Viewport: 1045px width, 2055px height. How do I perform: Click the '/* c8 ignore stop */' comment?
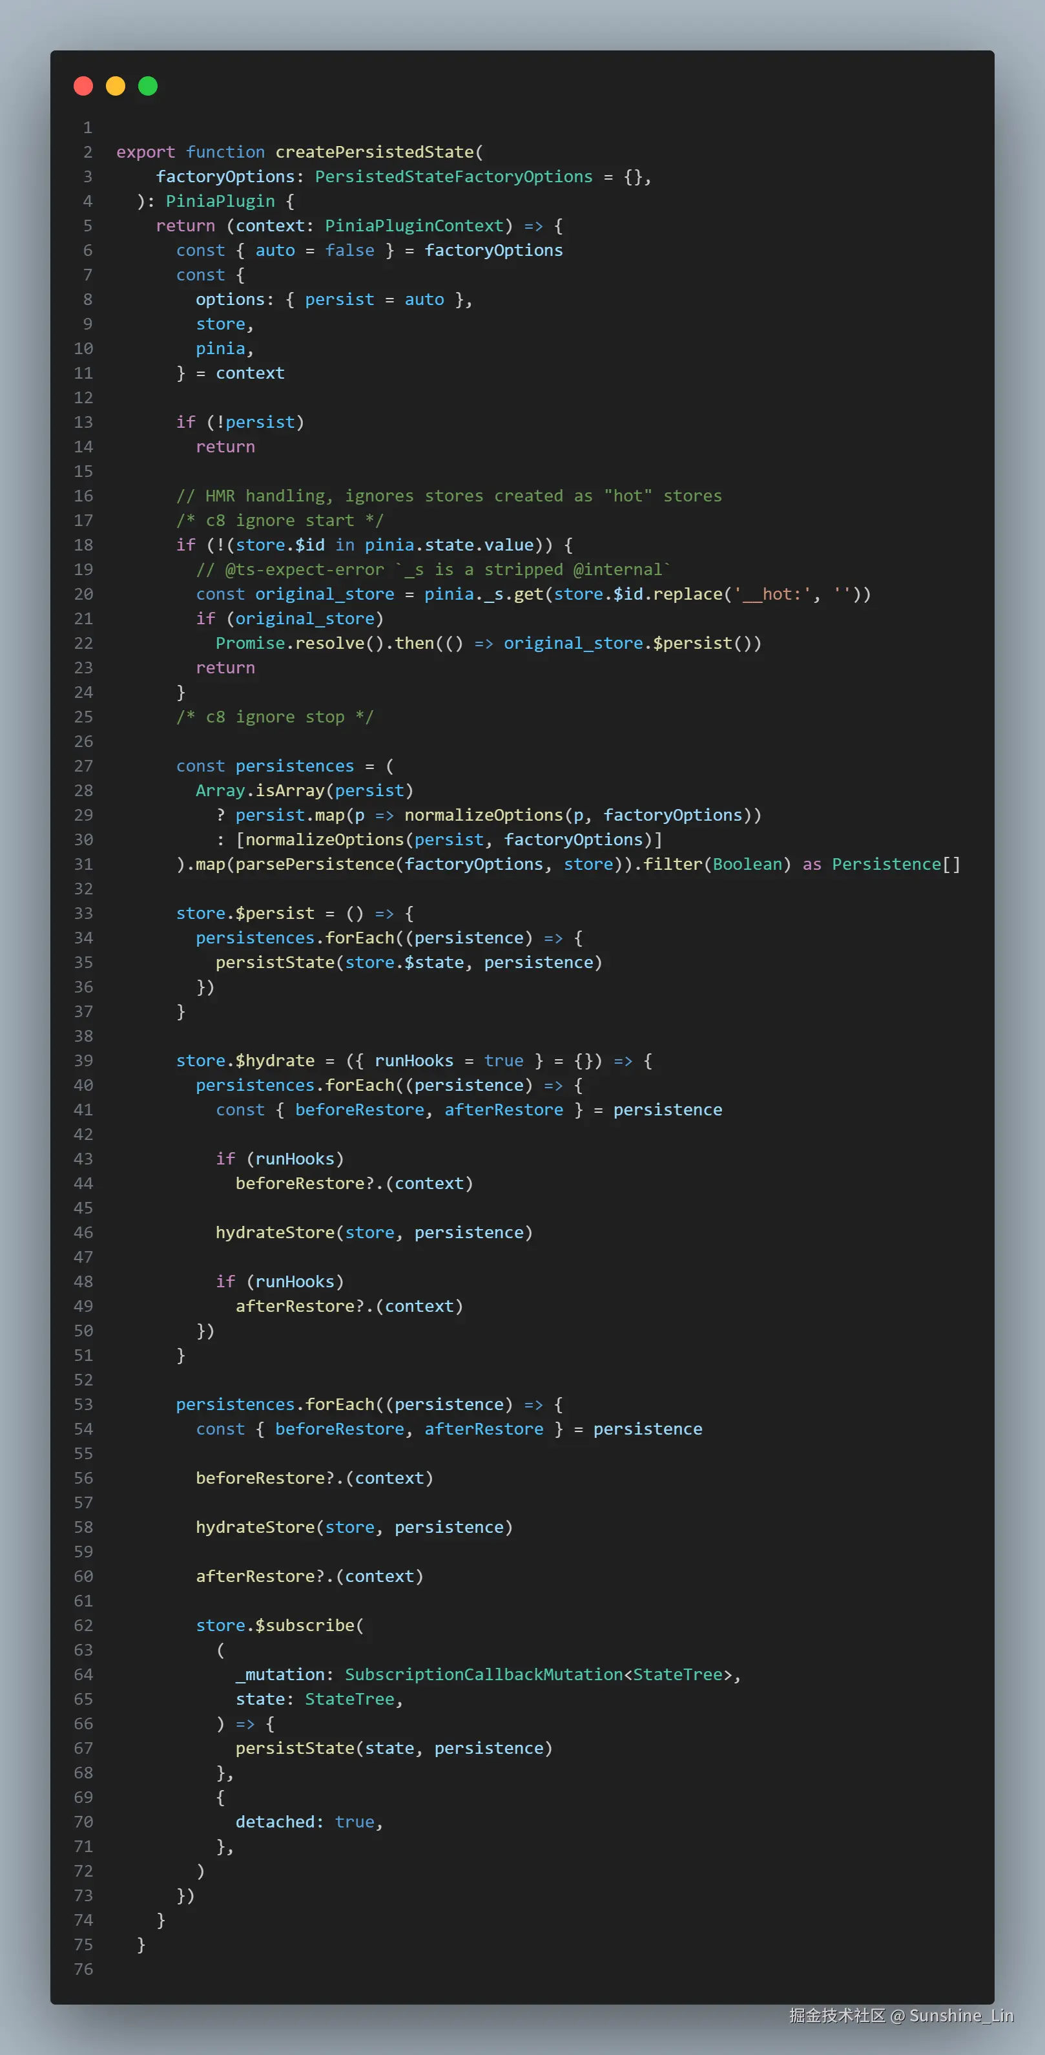(275, 717)
